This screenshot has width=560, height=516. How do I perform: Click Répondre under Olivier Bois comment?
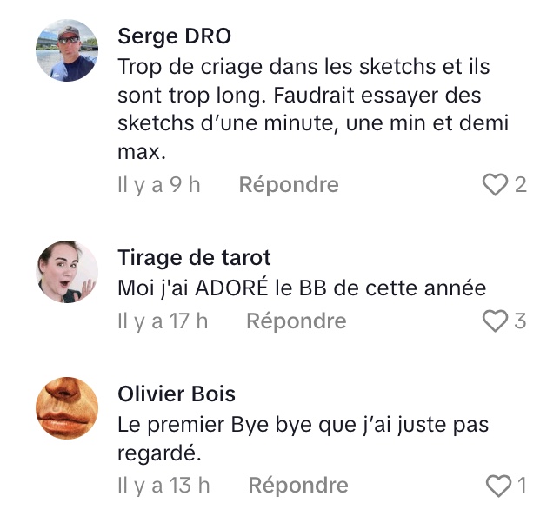[298, 486]
